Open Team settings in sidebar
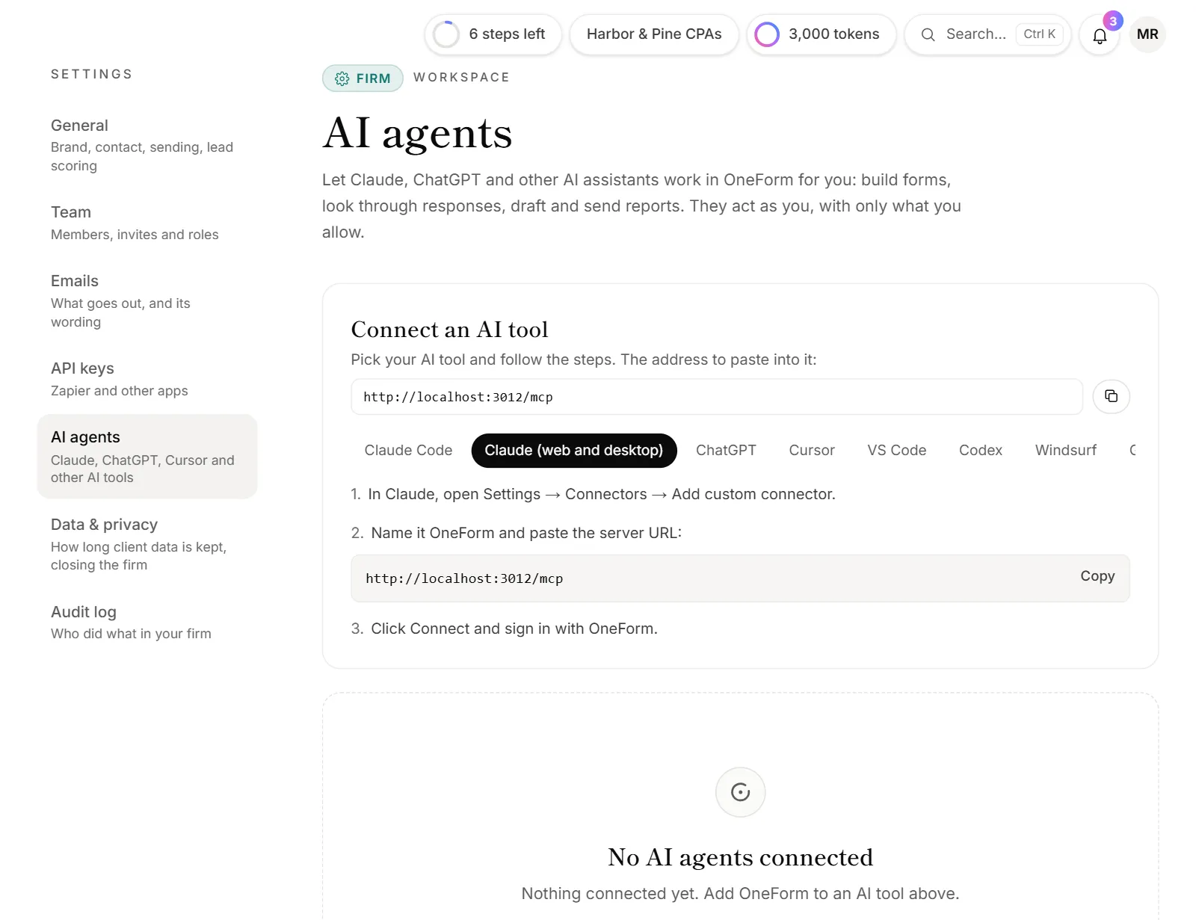Viewport: 1196px width, 920px height. click(147, 223)
